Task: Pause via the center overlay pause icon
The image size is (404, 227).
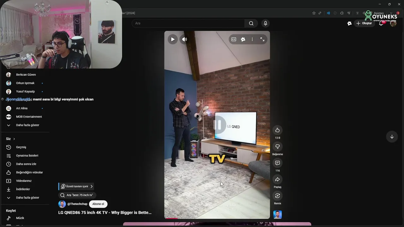Action: click(x=217, y=125)
